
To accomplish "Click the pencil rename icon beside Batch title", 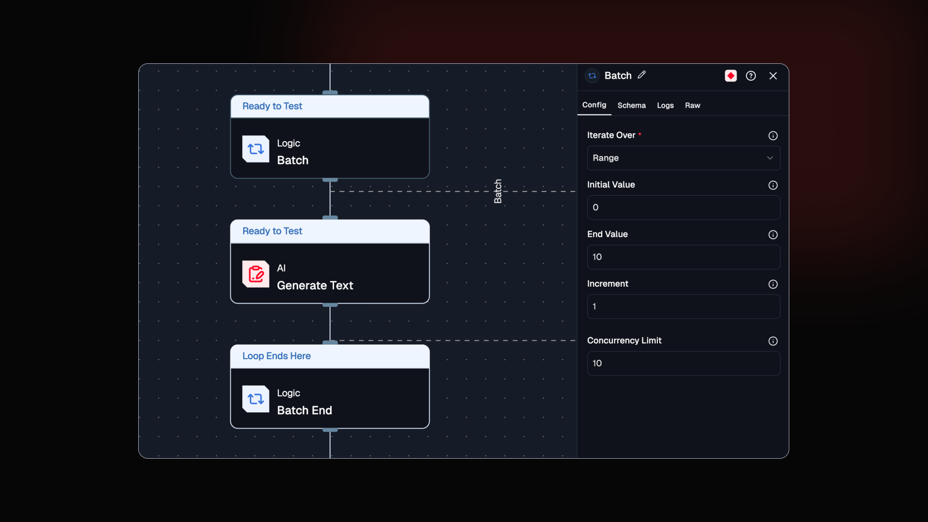I will [641, 75].
